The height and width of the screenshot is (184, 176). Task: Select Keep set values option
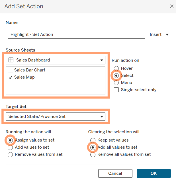[x=93, y=140]
